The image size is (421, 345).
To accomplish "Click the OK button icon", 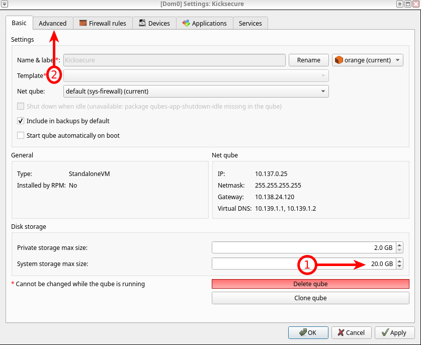I will pyautogui.click(x=302, y=332).
